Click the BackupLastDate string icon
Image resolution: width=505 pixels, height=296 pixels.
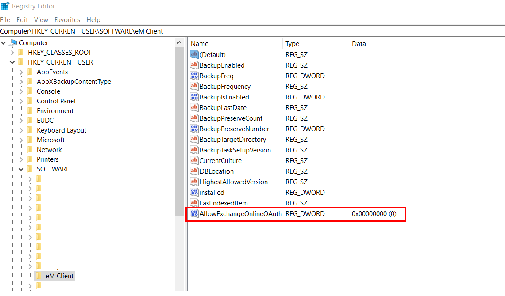click(194, 107)
